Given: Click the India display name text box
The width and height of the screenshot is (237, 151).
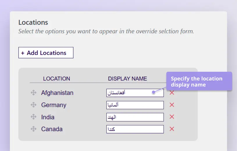Looking at the screenshot, I should [135, 117].
